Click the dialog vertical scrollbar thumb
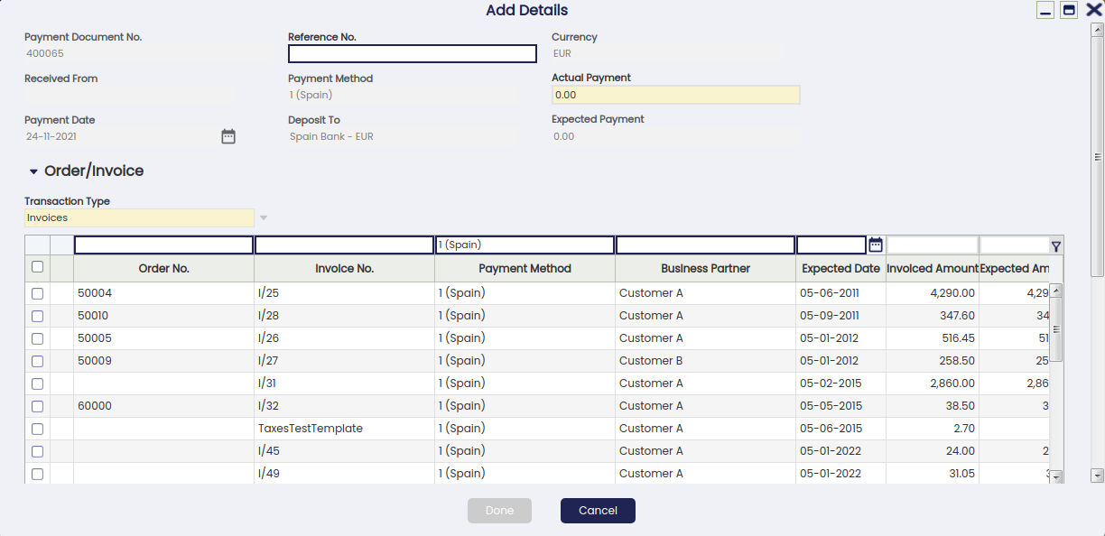This screenshot has width=1105, height=536. tap(1097, 156)
